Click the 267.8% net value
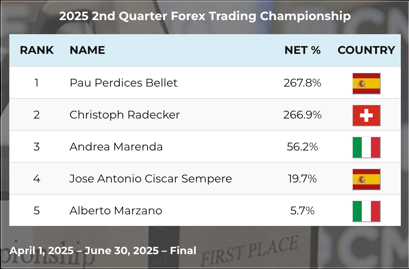Viewport: 409px width, 269px height. click(302, 82)
